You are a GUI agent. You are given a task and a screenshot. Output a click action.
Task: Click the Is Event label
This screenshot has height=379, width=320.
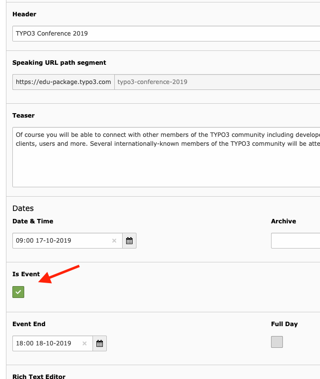point(26,274)
